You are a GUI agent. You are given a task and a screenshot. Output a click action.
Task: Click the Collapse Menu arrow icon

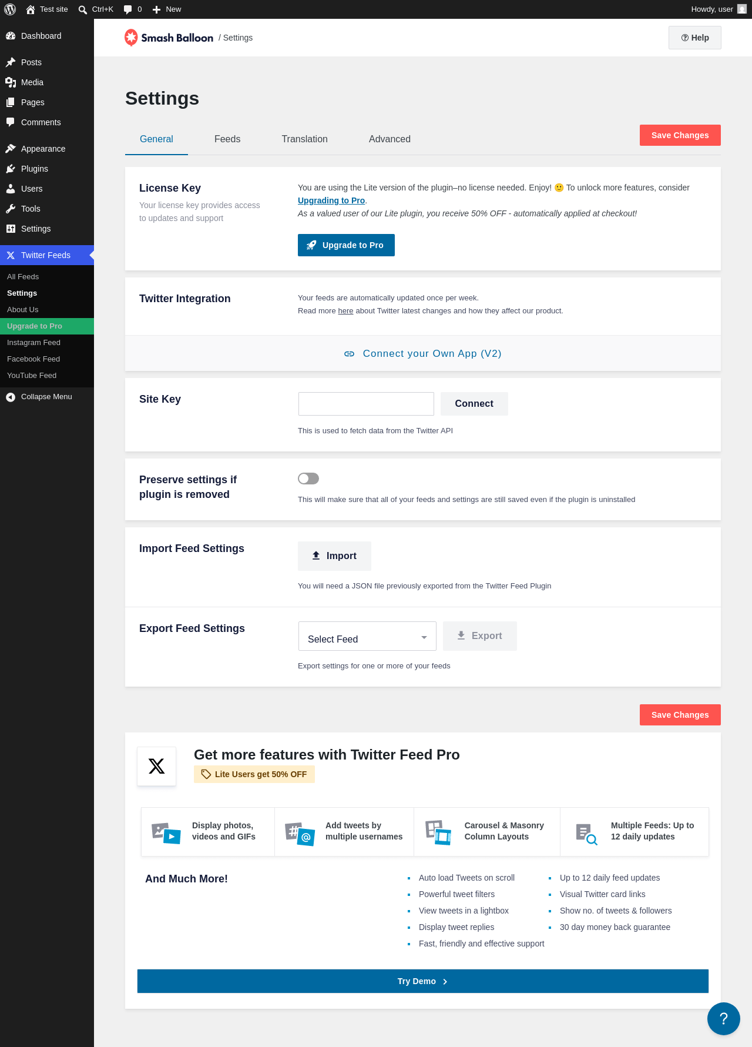[11, 397]
